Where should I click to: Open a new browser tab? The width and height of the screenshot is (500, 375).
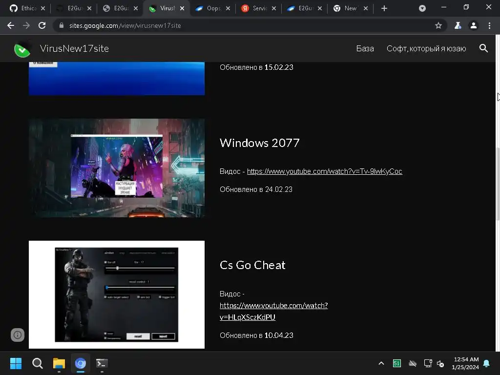tap(384, 8)
